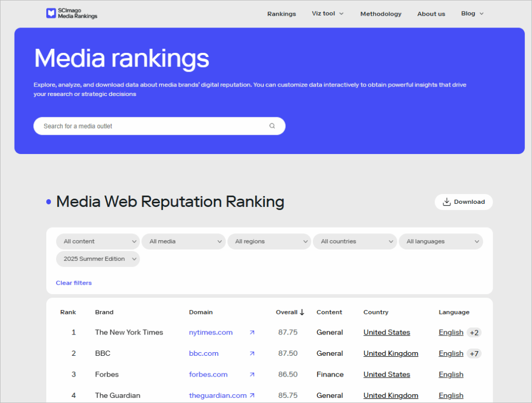Screen dimensions: 532x403
Task: Go to the Methodology page
Action: pos(381,14)
